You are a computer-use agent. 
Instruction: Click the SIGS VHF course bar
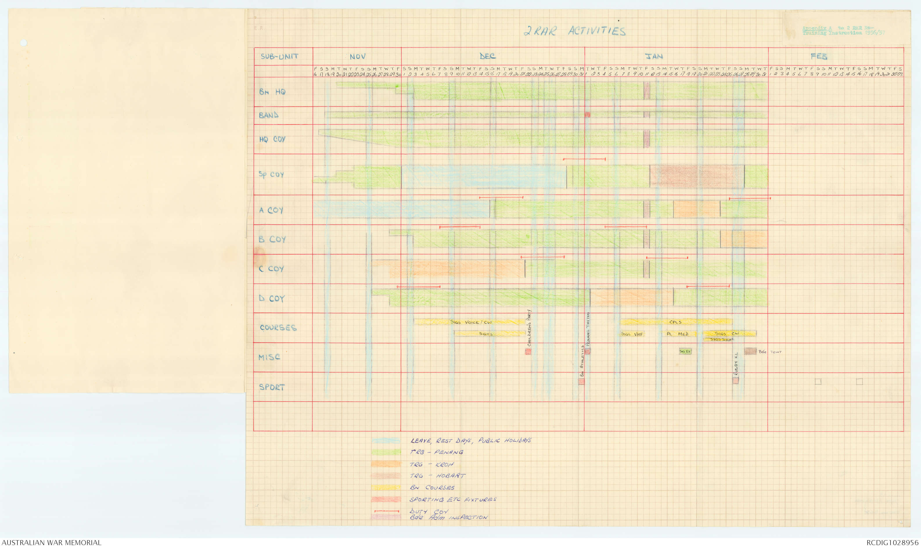point(632,334)
